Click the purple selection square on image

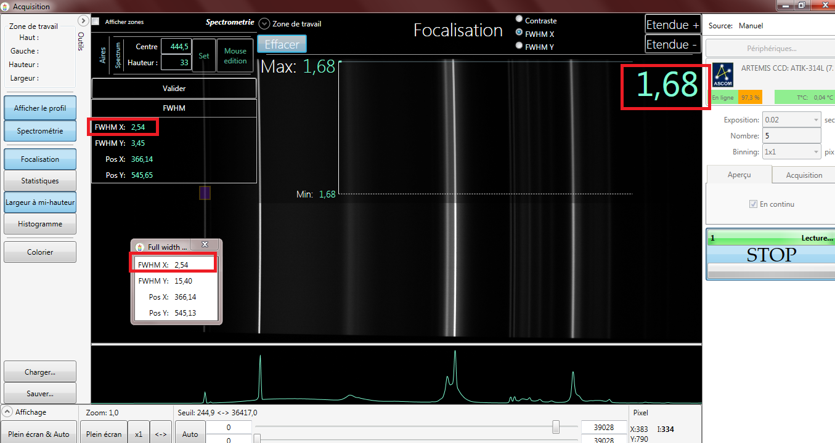(x=205, y=193)
